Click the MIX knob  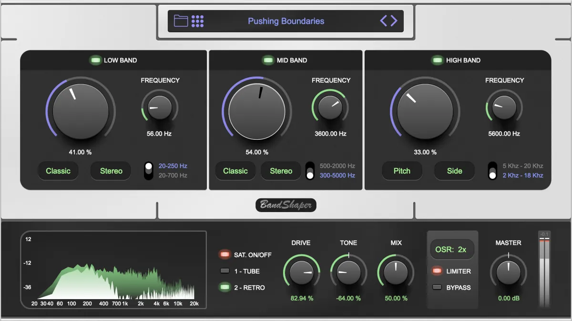tap(396, 272)
